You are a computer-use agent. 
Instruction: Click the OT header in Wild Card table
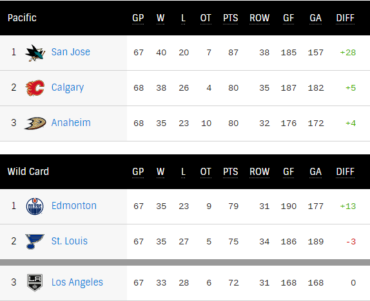tap(206, 172)
